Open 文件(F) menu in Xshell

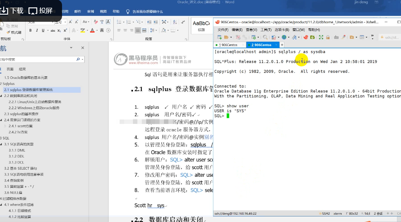223,30
